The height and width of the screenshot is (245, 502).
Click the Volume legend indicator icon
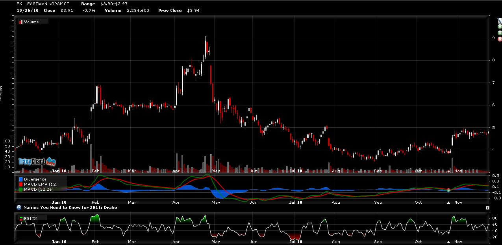pyautogui.click(x=21, y=22)
